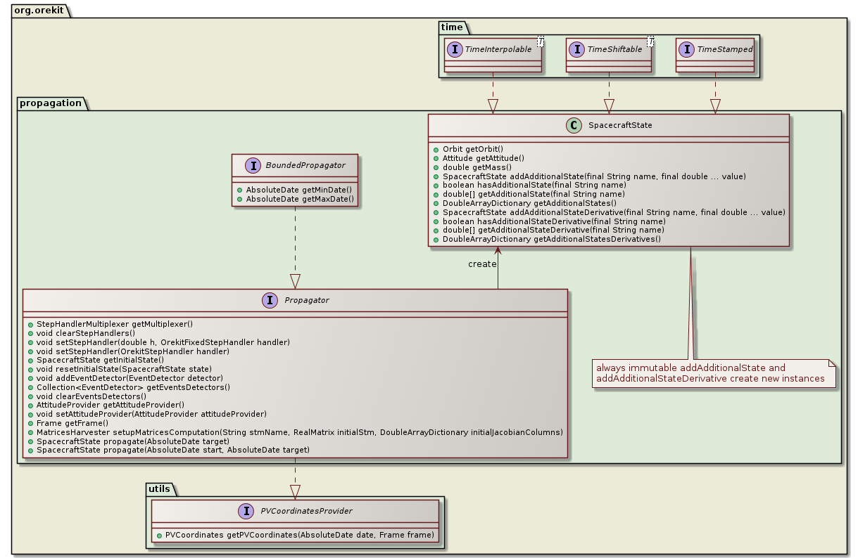Click the visibility dot next to getMinDate()
858x558 pixels.
point(240,190)
